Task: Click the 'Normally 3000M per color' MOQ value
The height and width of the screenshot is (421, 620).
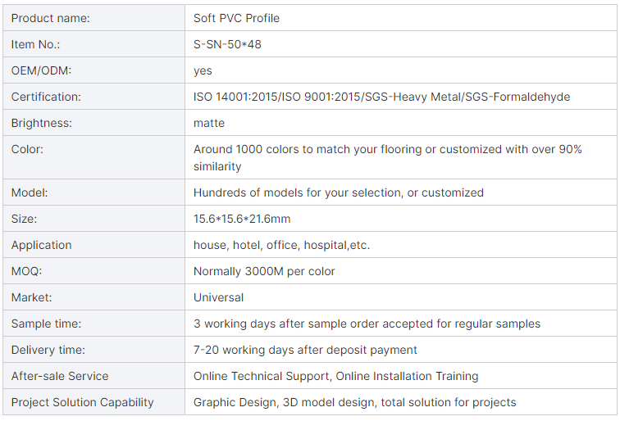Action: click(x=264, y=271)
